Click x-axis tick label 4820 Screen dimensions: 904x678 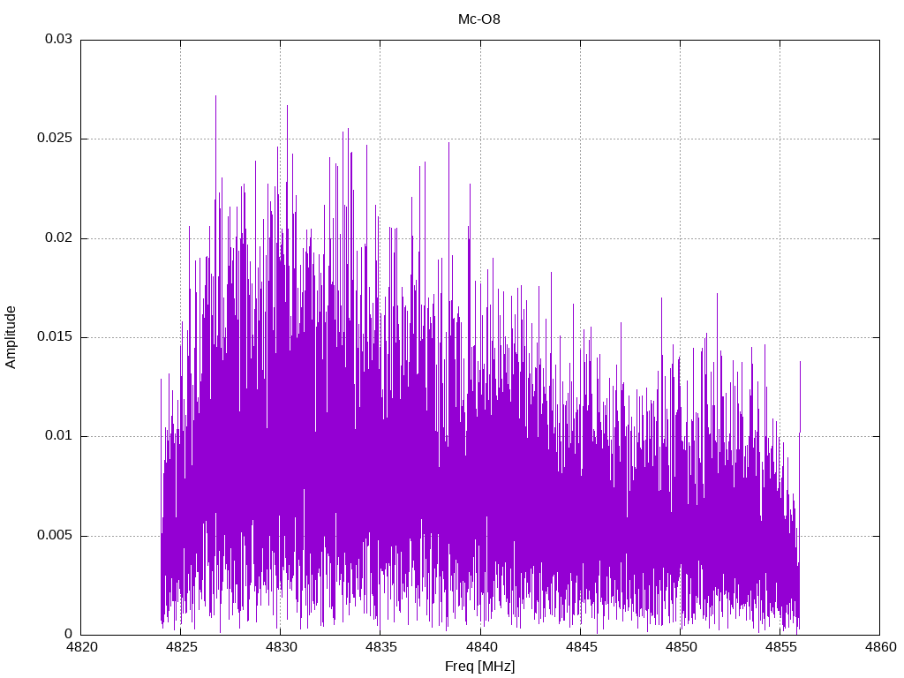[81, 647]
